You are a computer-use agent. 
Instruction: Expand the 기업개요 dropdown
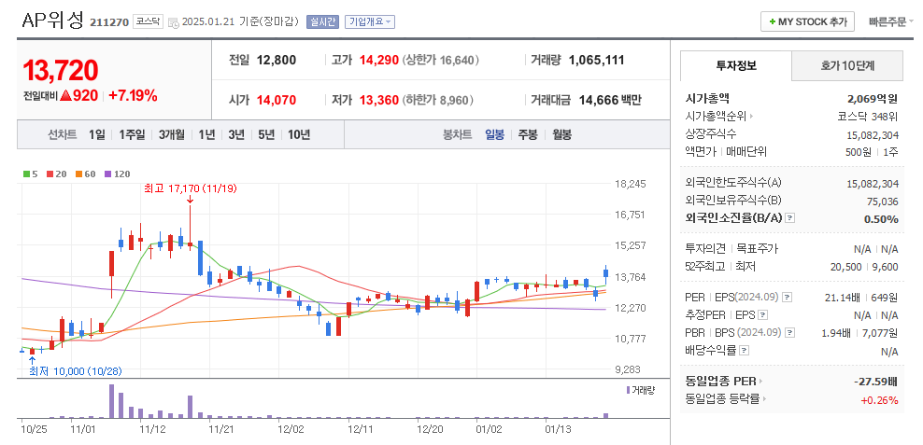[370, 21]
